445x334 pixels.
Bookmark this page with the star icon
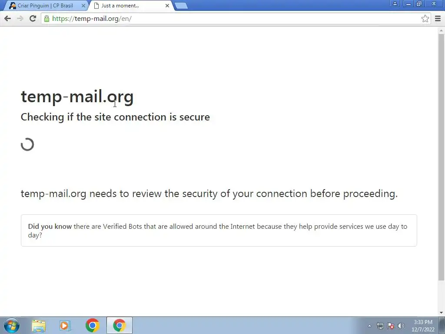pos(425,19)
